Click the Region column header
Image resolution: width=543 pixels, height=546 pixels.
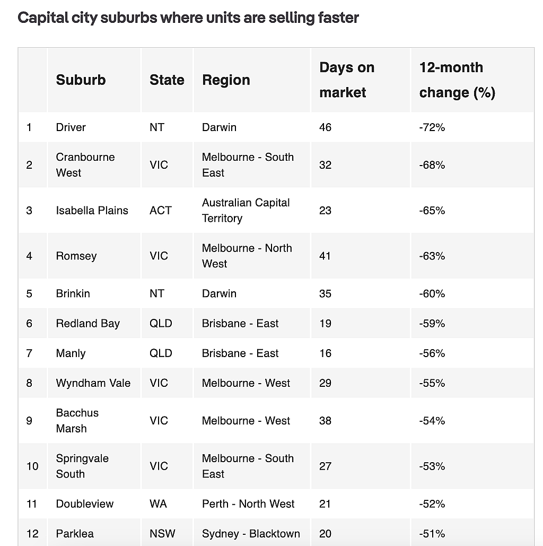click(252, 80)
